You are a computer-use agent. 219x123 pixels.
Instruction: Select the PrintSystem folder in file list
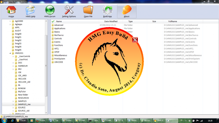(x=60, y=59)
